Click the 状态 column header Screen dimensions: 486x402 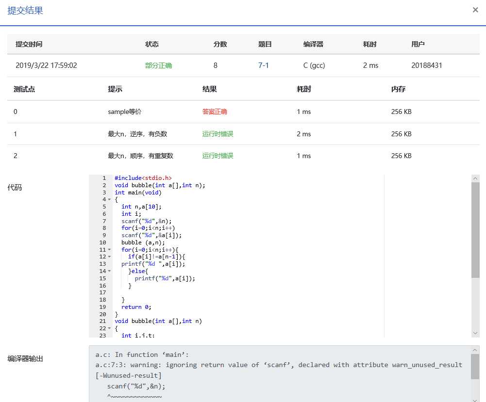pyautogui.click(x=152, y=44)
